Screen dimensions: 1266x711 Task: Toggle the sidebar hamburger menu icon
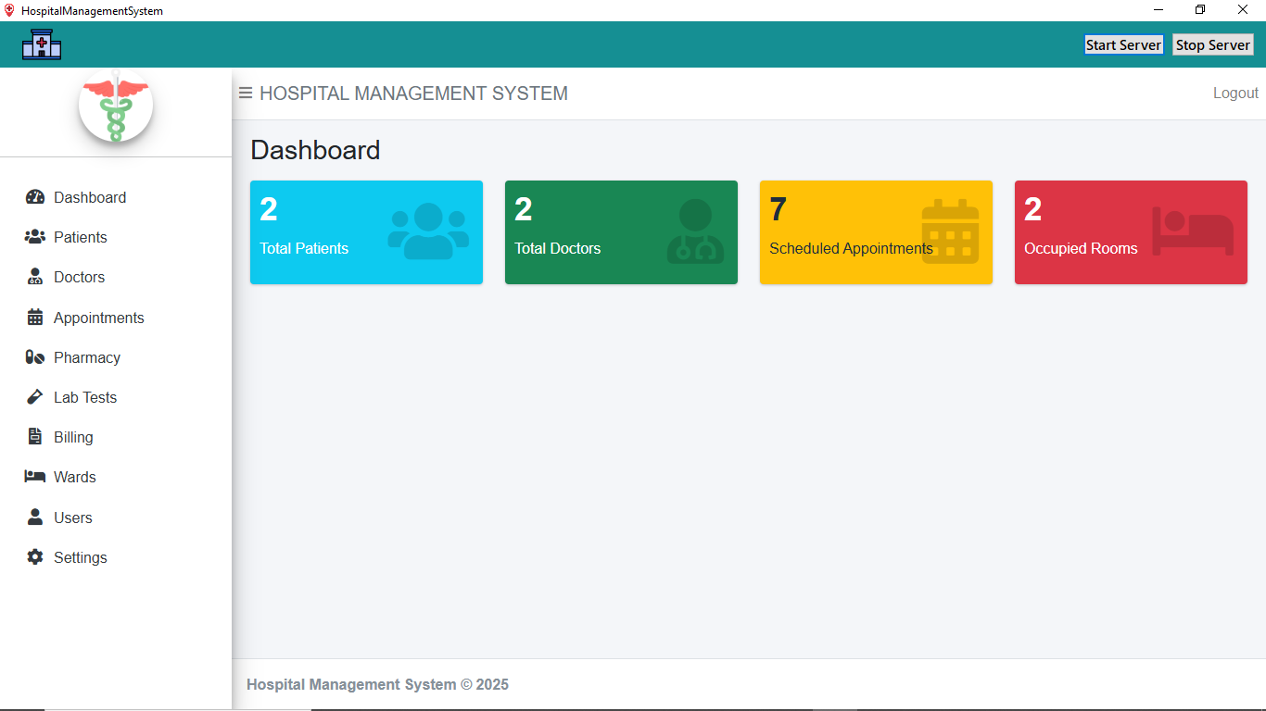coord(246,93)
